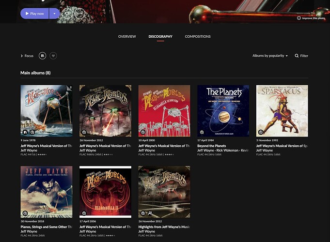330x242 pixels.
Task: Click the 30 November 2018 release date
Action: 32,221
